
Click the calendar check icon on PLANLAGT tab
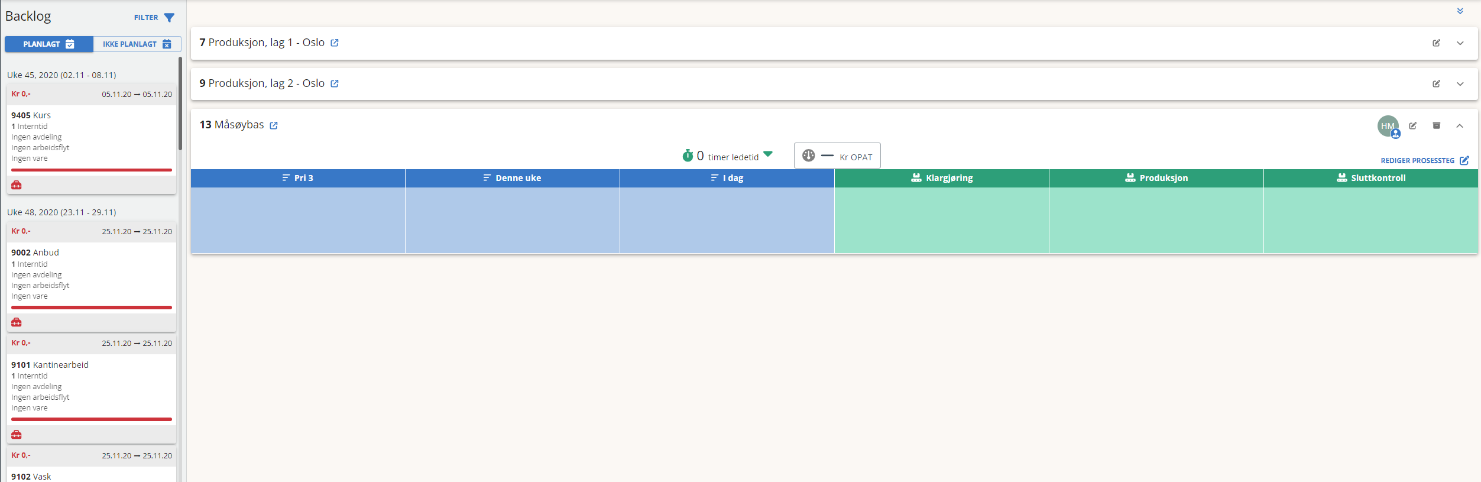coord(70,44)
